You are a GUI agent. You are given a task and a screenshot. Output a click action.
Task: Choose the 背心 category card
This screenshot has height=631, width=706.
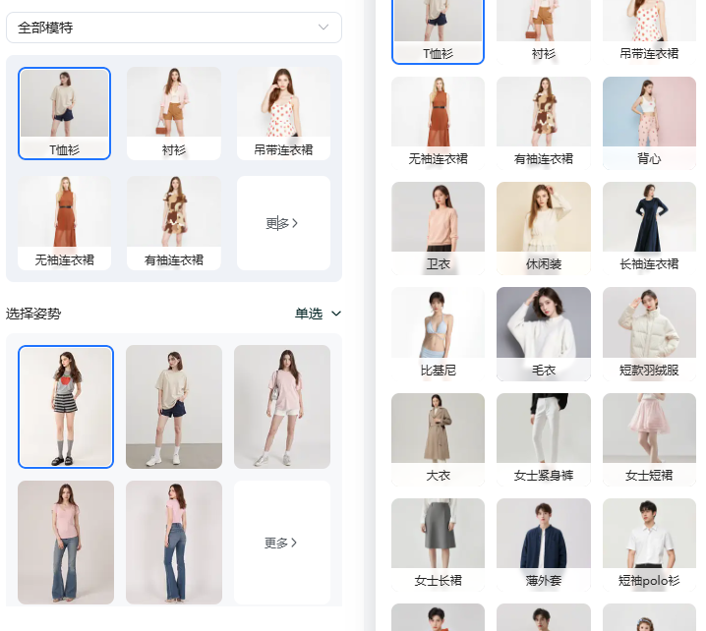pos(649,123)
